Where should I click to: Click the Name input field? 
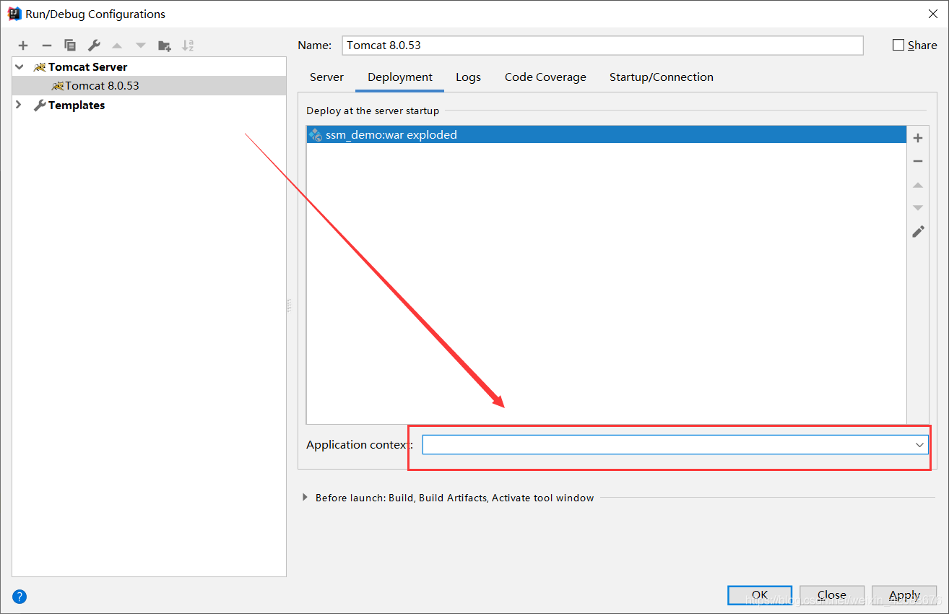pos(602,45)
